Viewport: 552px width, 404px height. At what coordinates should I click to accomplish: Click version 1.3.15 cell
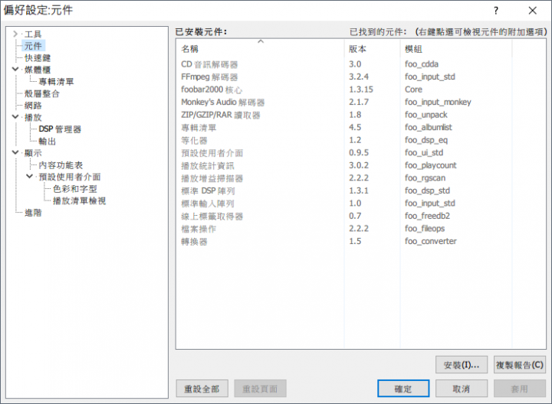pyautogui.click(x=361, y=90)
